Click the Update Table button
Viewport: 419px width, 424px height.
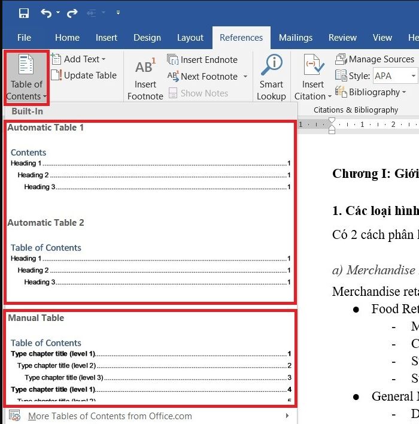(84, 75)
